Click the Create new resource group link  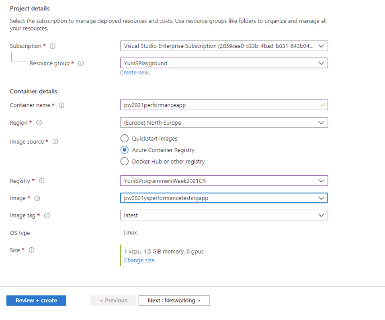point(134,72)
